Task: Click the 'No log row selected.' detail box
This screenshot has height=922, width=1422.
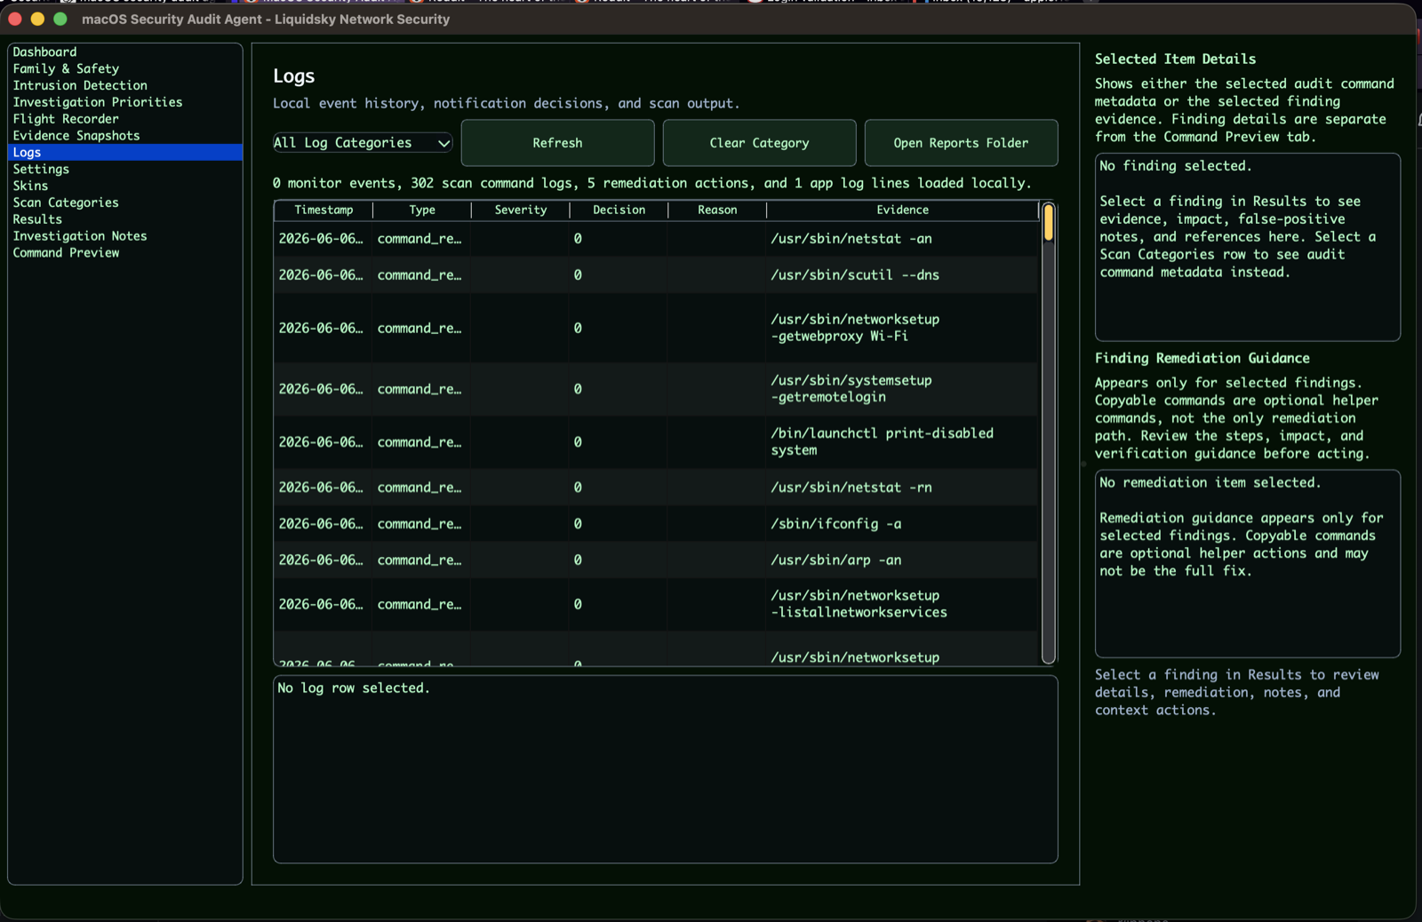Action: [665, 769]
